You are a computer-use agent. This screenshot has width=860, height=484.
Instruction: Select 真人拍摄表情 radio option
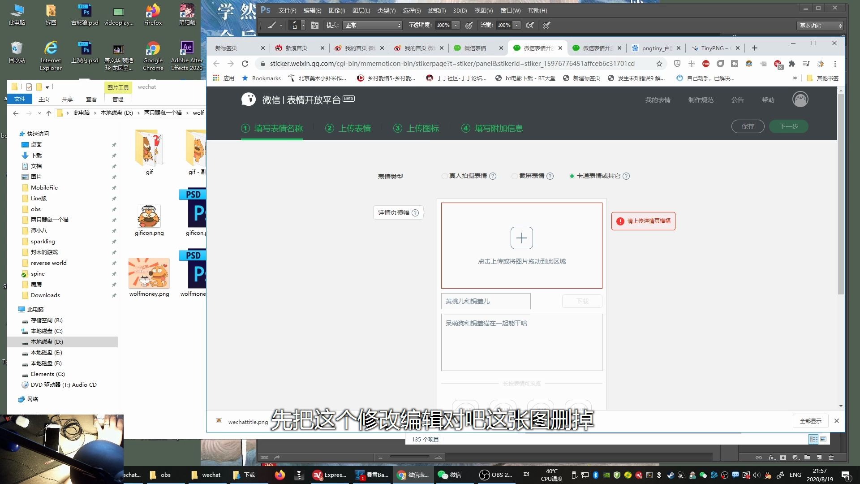coord(444,176)
